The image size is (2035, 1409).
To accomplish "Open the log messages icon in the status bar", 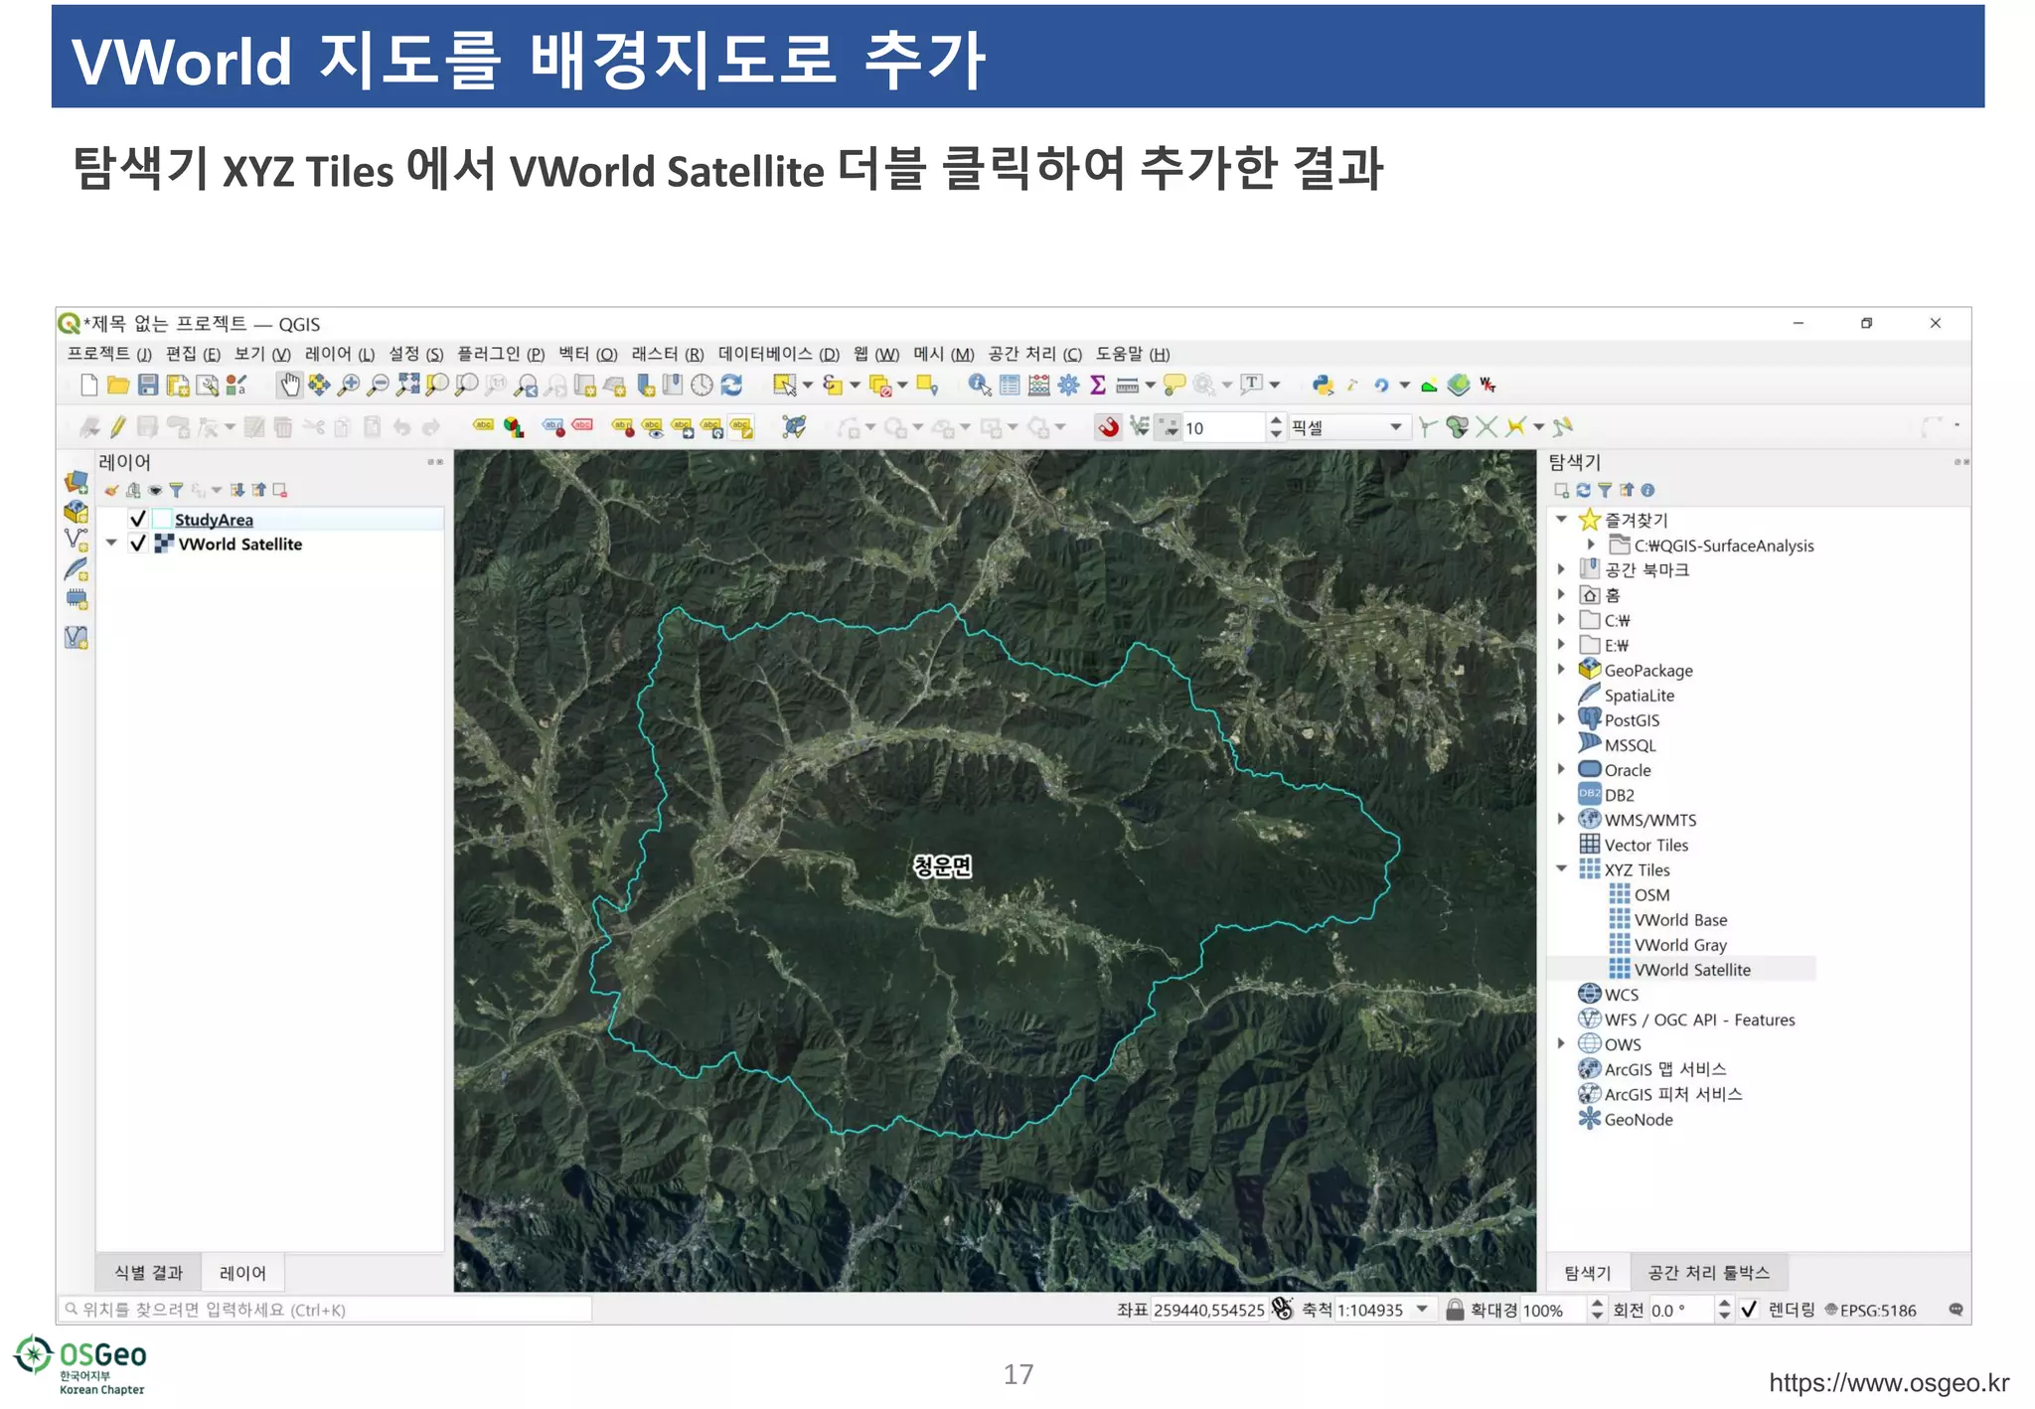I will point(1956,1310).
